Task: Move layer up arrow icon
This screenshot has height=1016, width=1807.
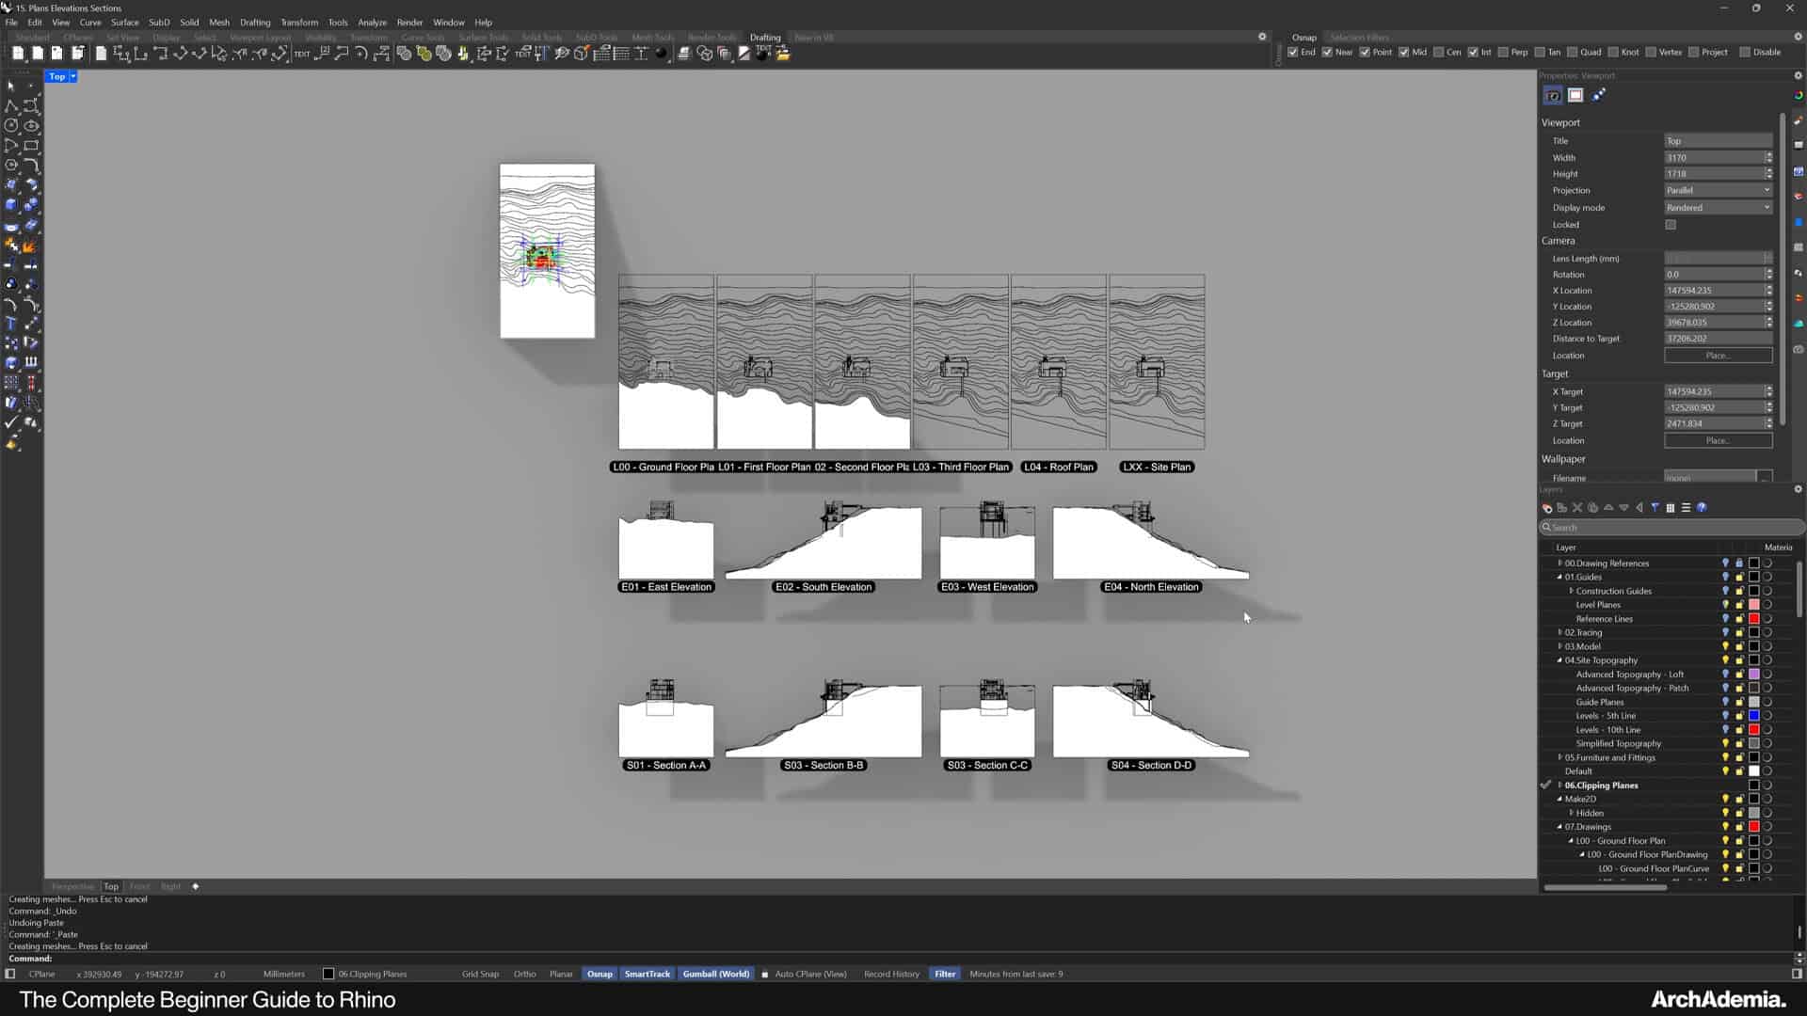Action: point(1608,508)
